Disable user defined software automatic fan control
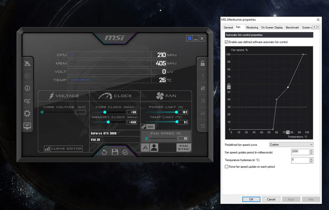The width and height of the screenshot is (329, 210). [227, 42]
